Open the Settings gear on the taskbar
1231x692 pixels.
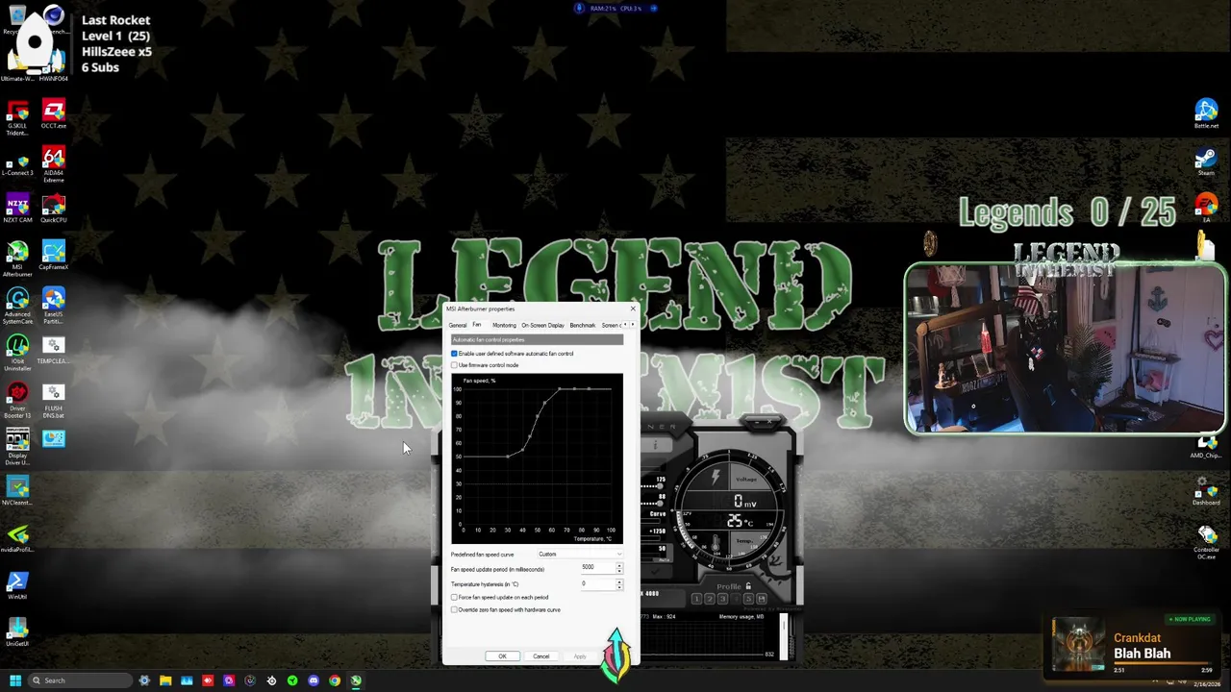(144, 680)
